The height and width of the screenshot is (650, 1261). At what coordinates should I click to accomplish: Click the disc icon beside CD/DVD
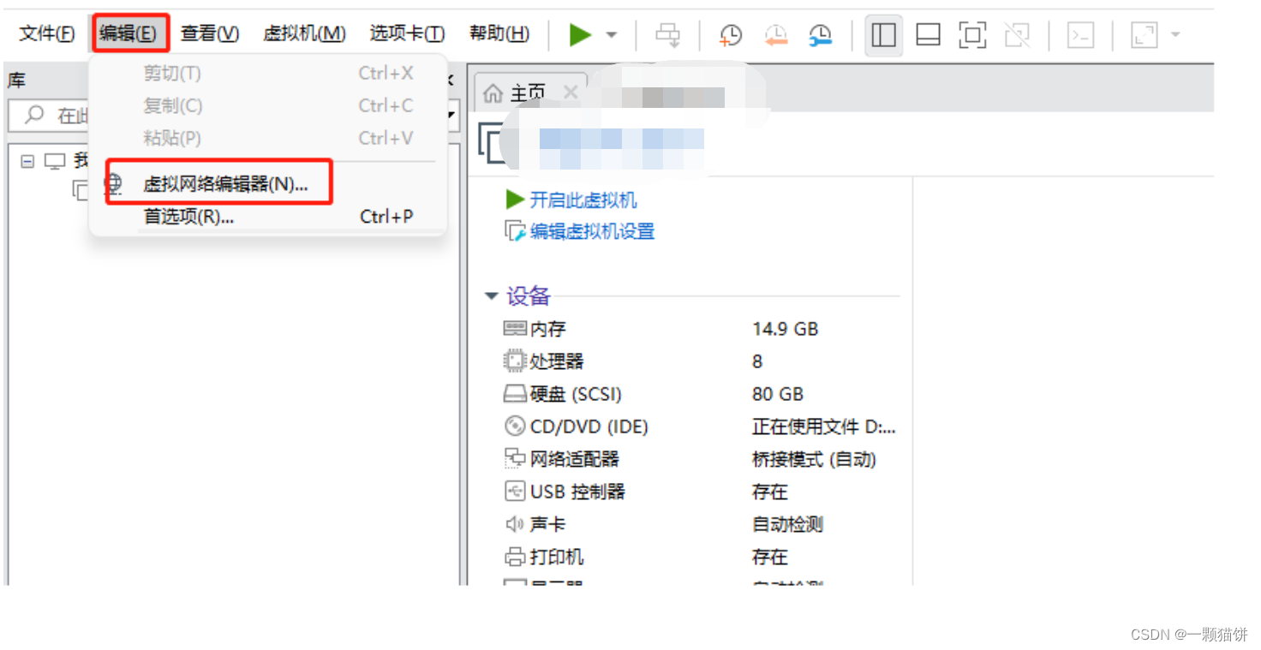pyautogui.click(x=514, y=426)
